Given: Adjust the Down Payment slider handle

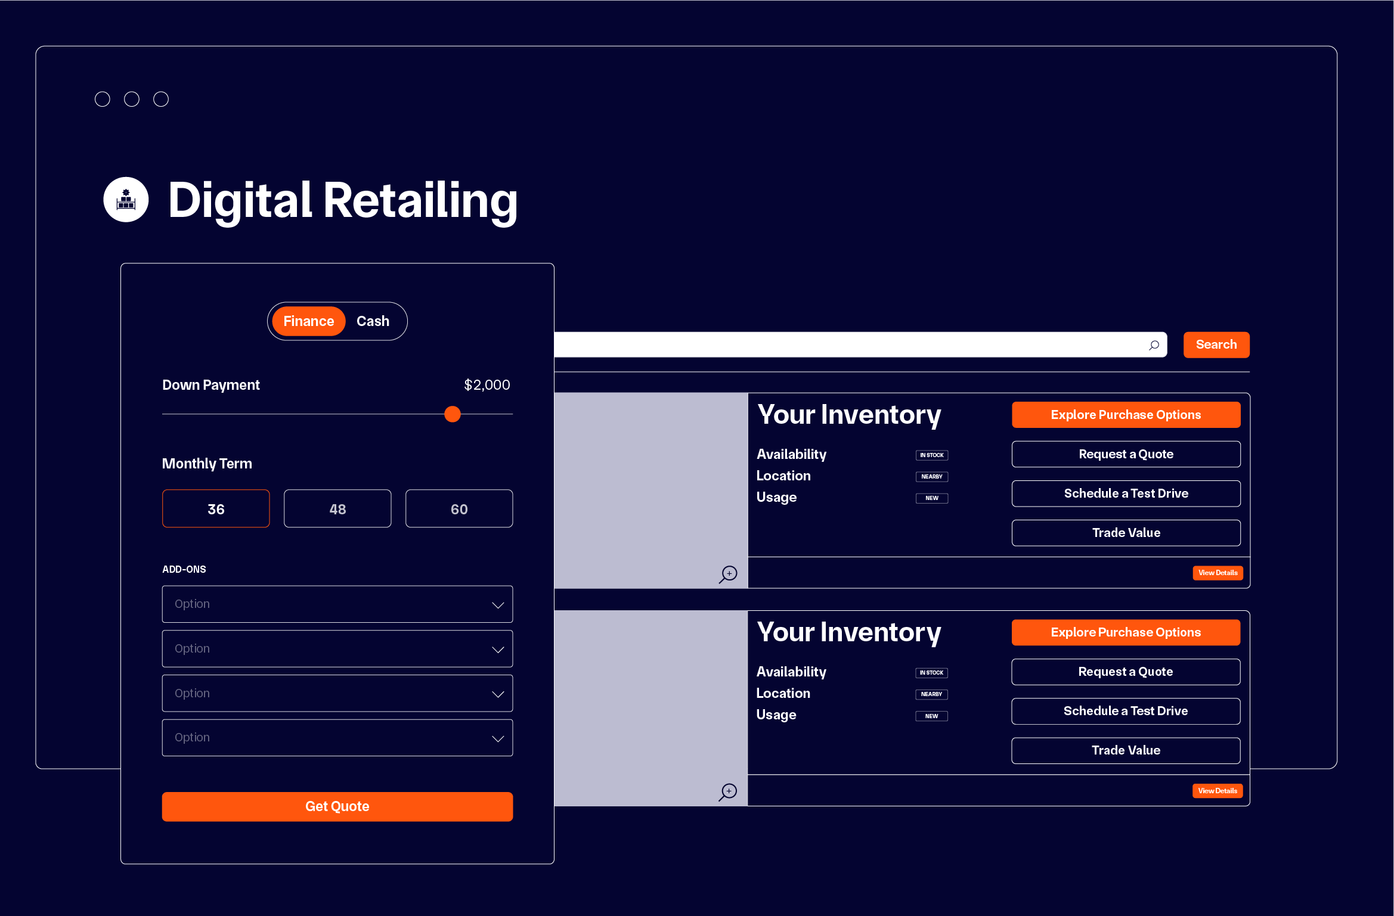Looking at the screenshot, I should [452, 414].
